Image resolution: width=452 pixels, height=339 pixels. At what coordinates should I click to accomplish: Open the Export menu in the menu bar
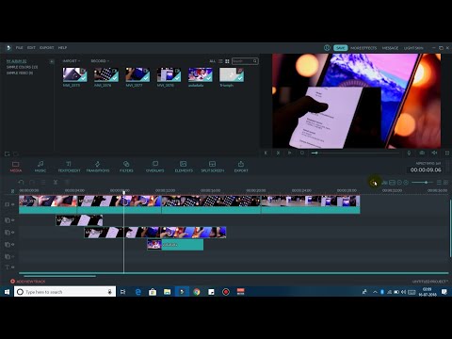point(46,48)
